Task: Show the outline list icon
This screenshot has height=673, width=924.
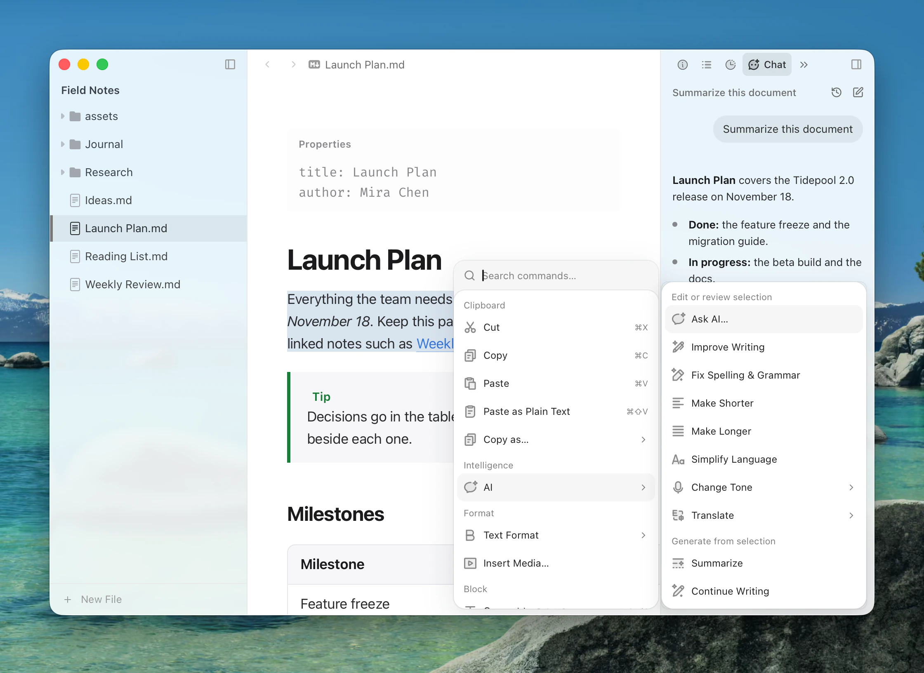Action: (x=707, y=65)
